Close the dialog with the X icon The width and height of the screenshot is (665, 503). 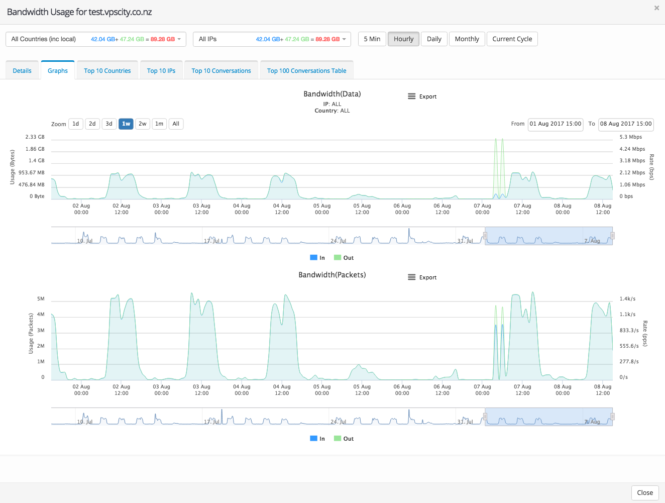[656, 8]
